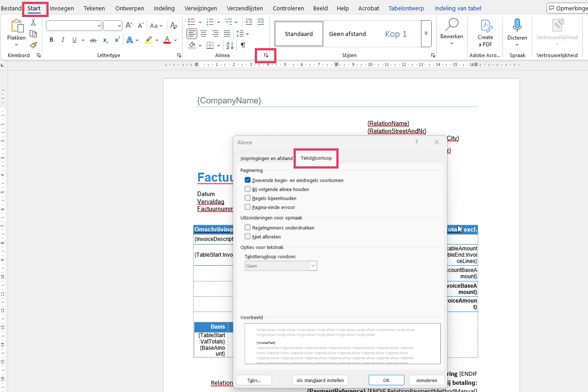Confirm the Alinea dialog with OK
This screenshot has width=588, height=392.
(x=386, y=380)
